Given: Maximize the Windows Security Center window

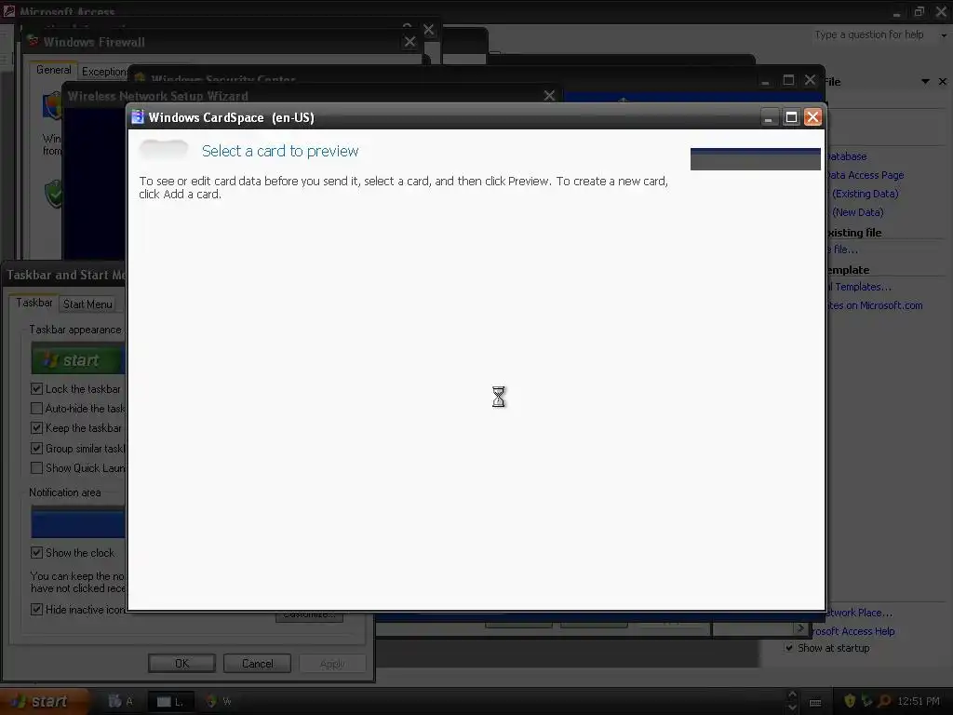Looking at the screenshot, I should [x=788, y=80].
